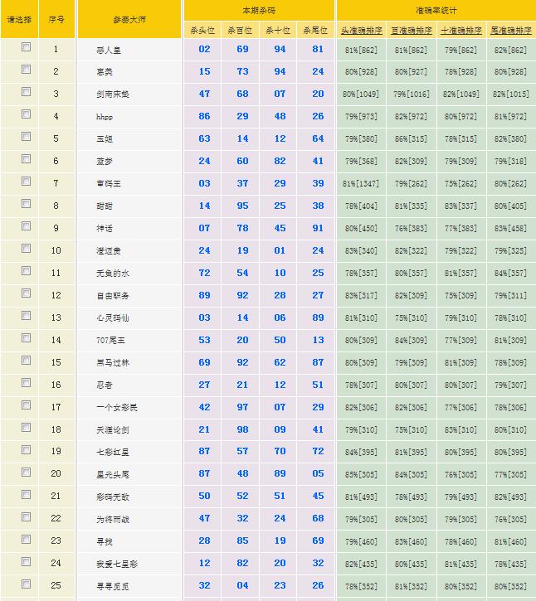
Task: Open the master name hhpp
Action: pos(105,117)
